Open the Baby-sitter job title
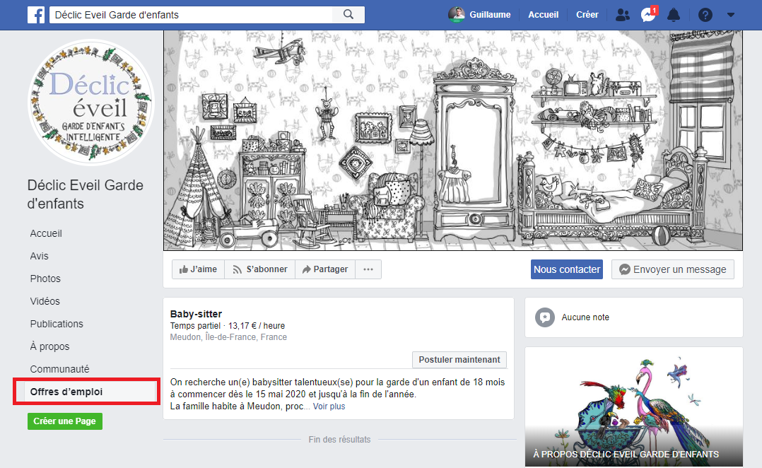The height and width of the screenshot is (468, 762). click(x=196, y=314)
